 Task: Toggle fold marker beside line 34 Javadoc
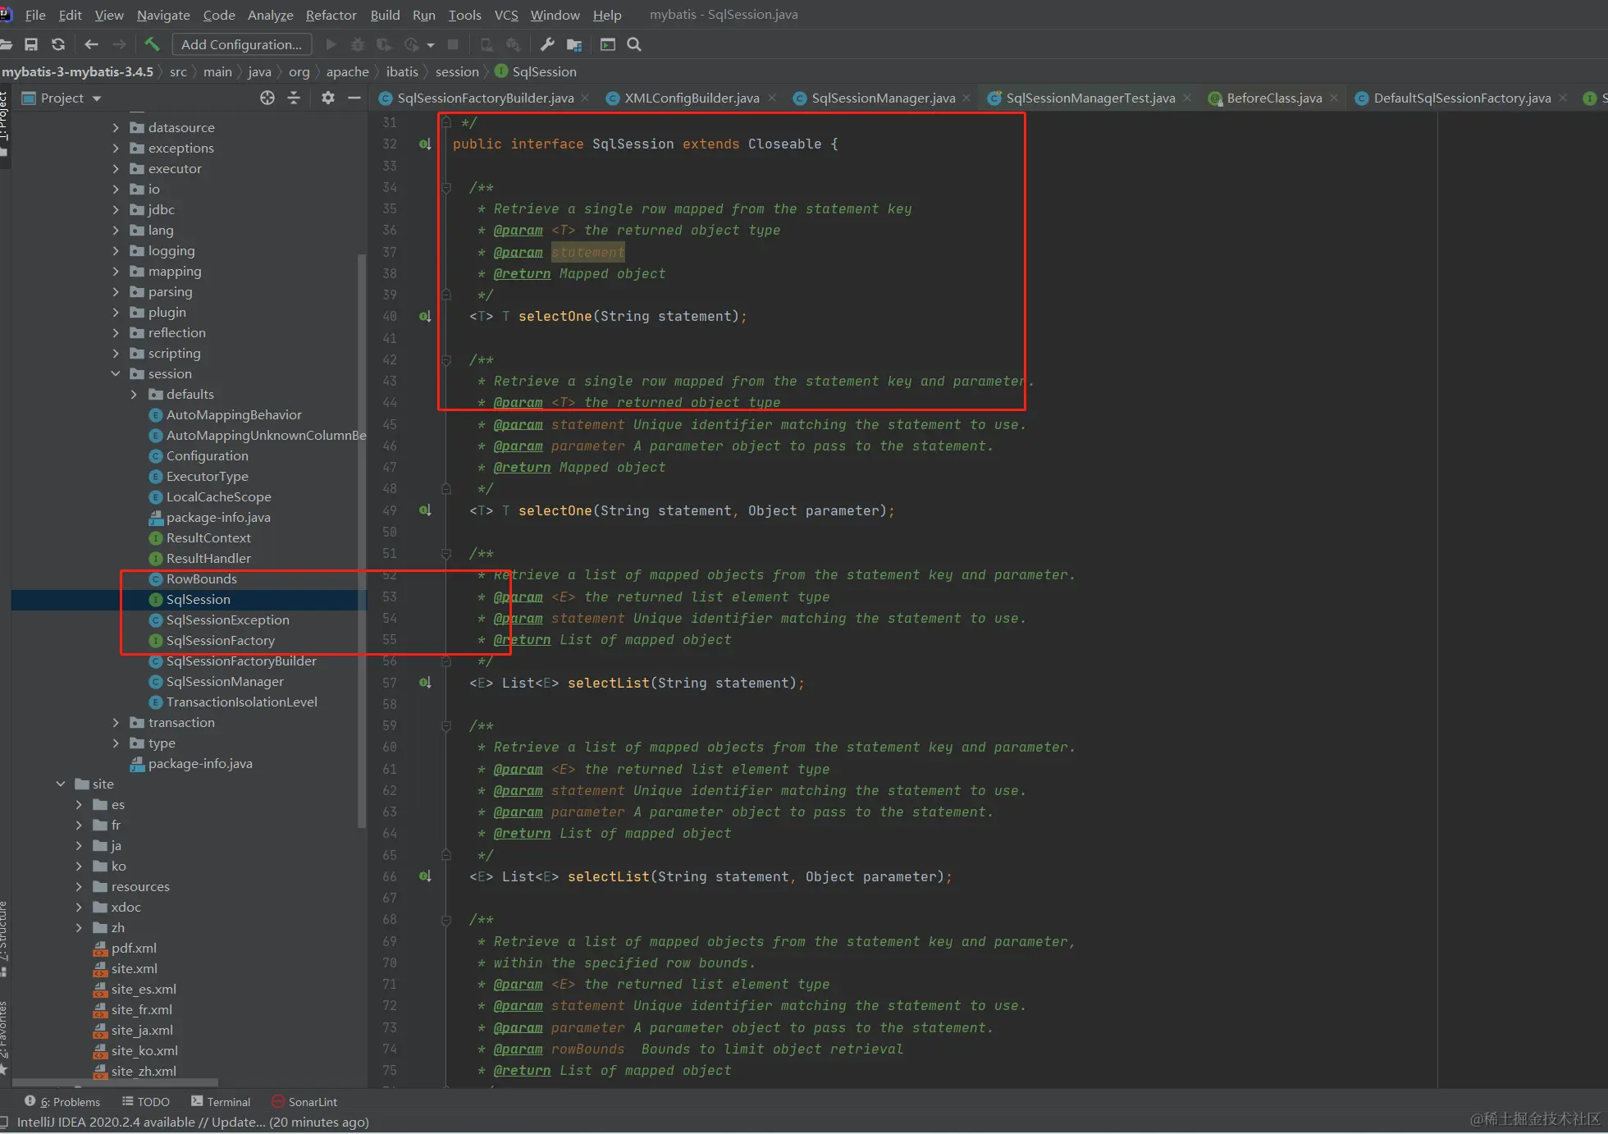tap(446, 188)
